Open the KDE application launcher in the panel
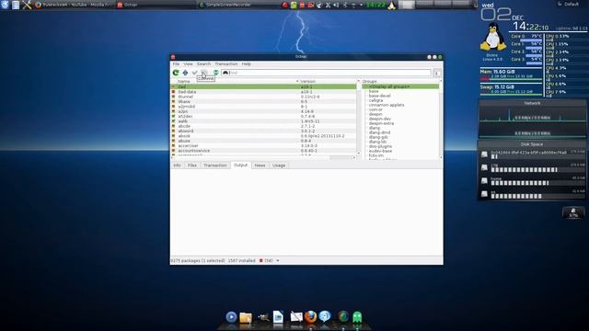The width and height of the screenshot is (589, 331). click(x=5, y=5)
